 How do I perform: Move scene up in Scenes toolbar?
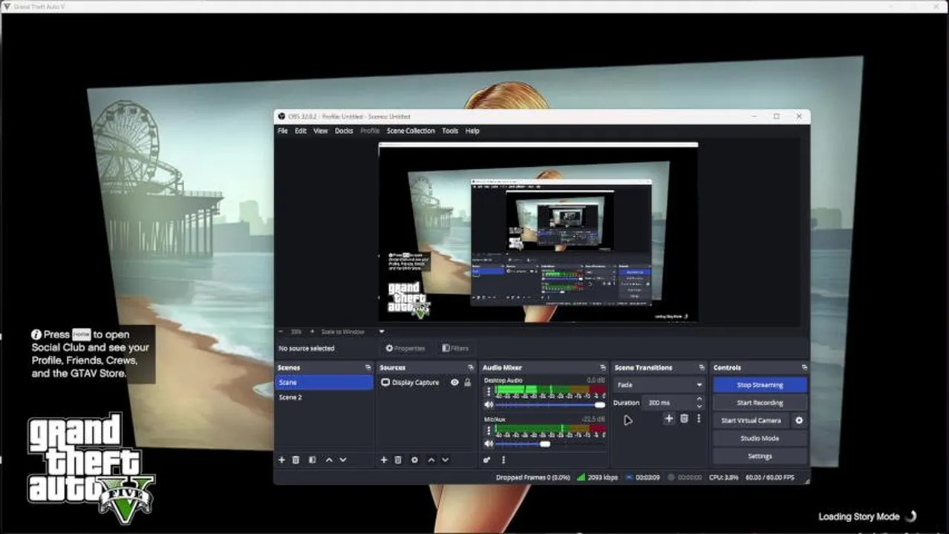coord(329,460)
